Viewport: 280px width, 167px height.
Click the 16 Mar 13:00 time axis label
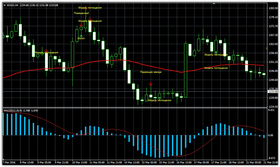click(x=184, y=162)
